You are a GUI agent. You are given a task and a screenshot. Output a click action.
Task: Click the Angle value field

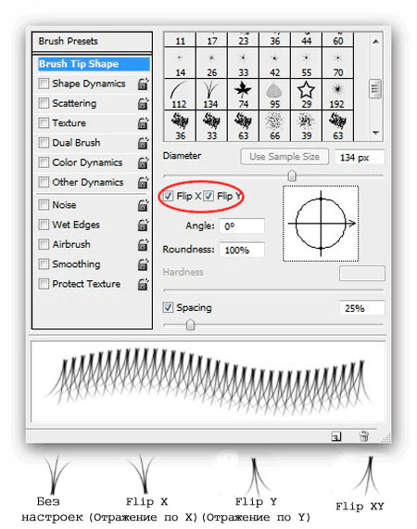point(242,226)
